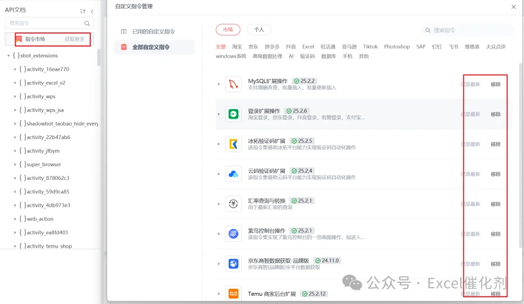Expand the activity_excel_v2 tree node
The width and height of the screenshot is (524, 304).
click(x=15, y=83)
